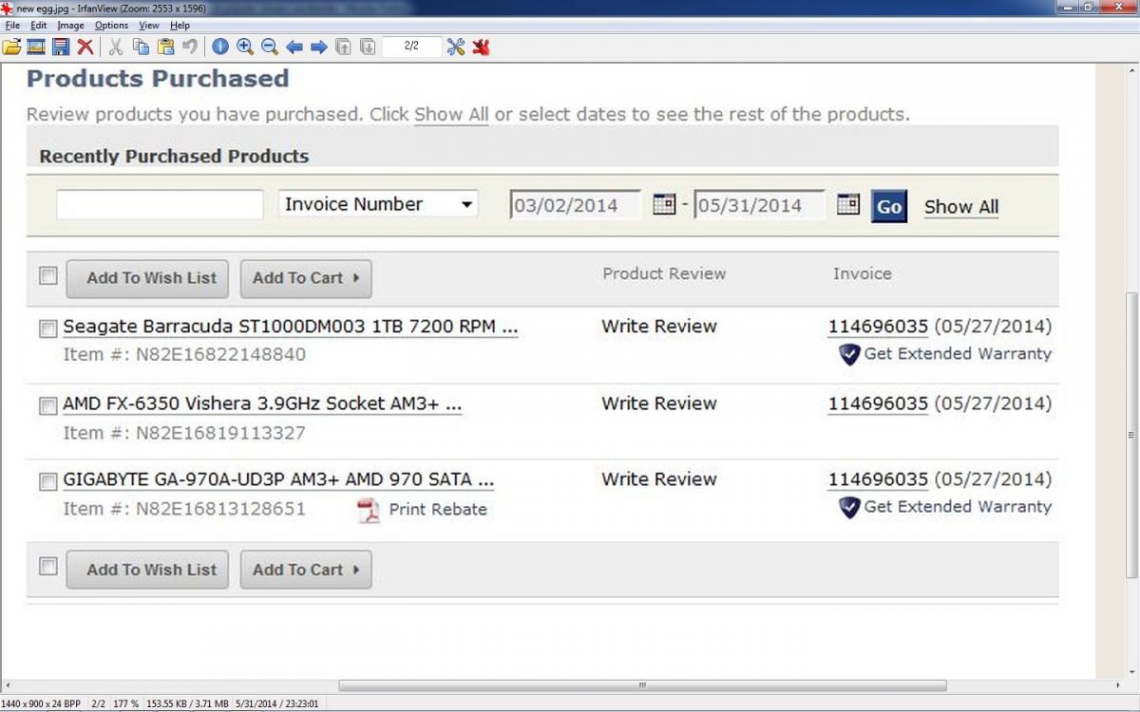Click IrfanView title bar app icon

coord(8,8)
